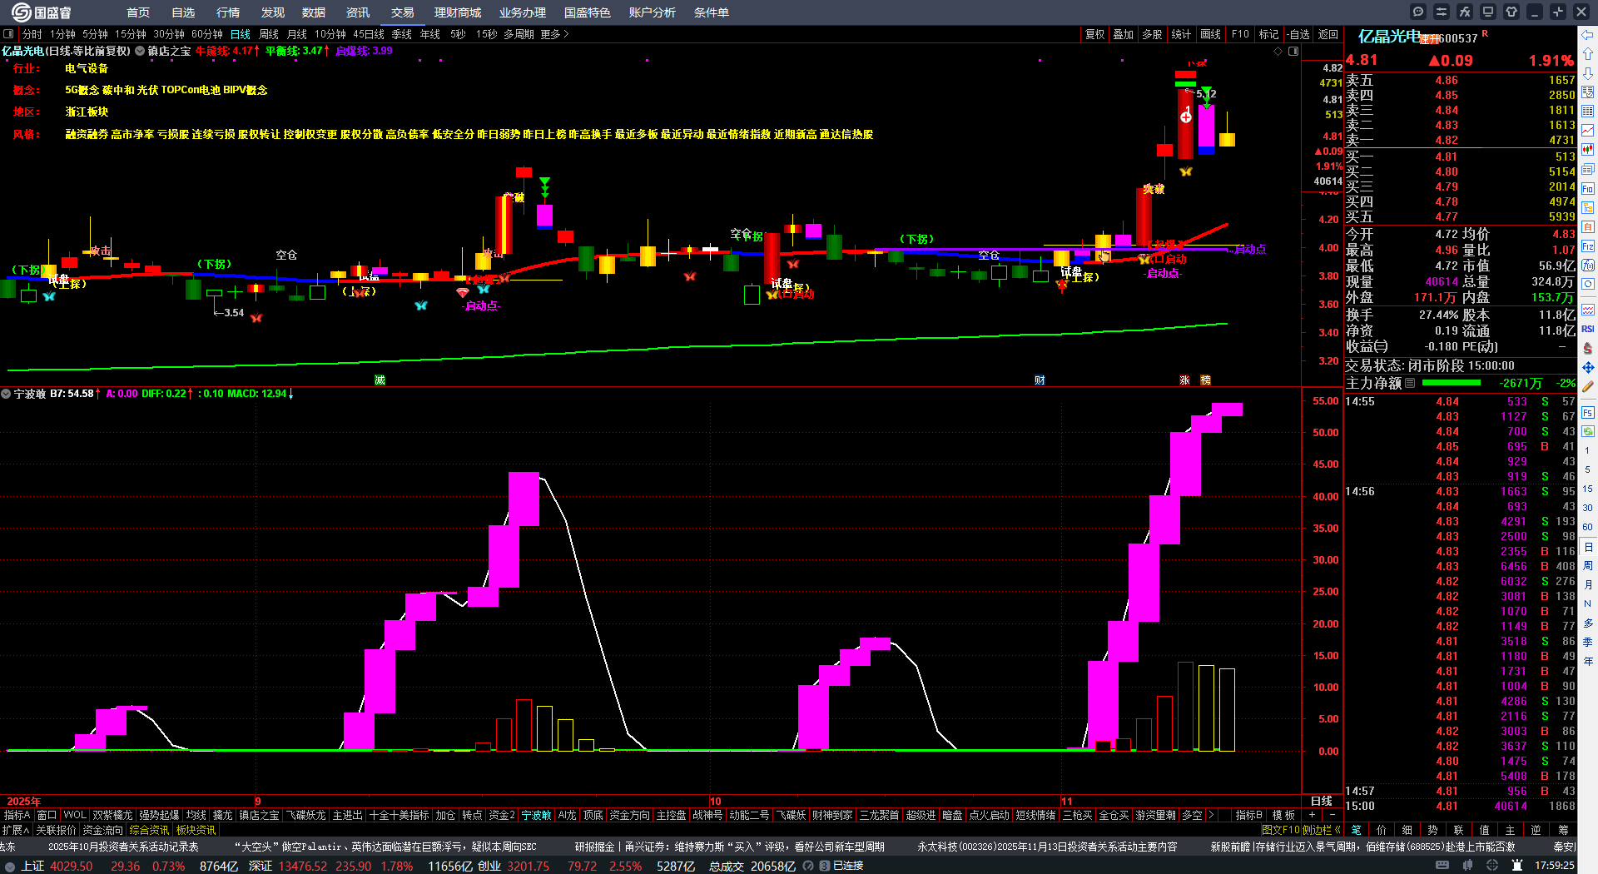Expand the index status bar dropdown arrow
Image resolution: width=1598 pixels, height=874 pixels.
[10, 866]
